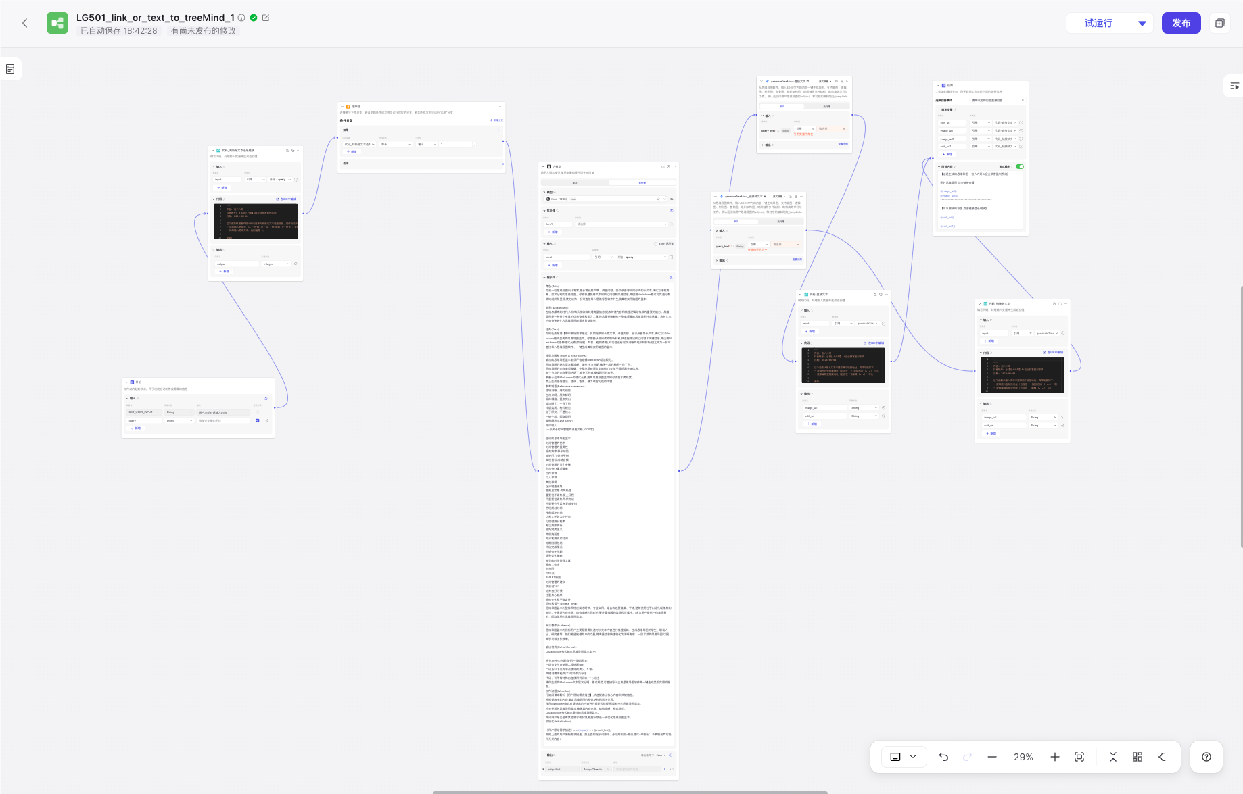Zoom in with the plus icon
This screenshot has height=794, width=1243.
coord(1054,757)
